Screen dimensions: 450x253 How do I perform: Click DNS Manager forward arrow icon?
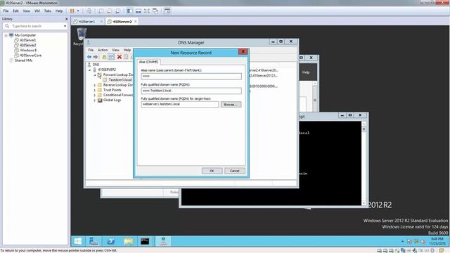[96, 57]
